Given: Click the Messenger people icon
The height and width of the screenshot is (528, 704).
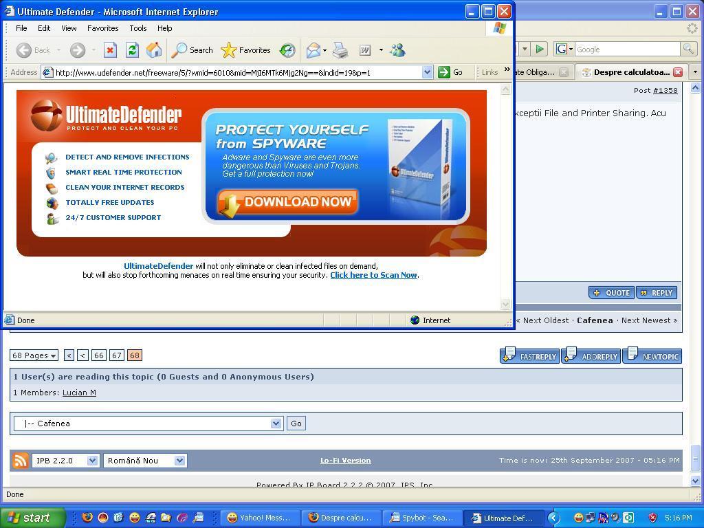Looking at the screenshot, I should [x=397, y=50].
